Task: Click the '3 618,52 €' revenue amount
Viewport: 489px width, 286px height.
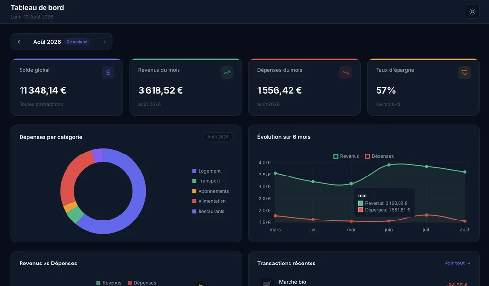Action: click(160, 90)
